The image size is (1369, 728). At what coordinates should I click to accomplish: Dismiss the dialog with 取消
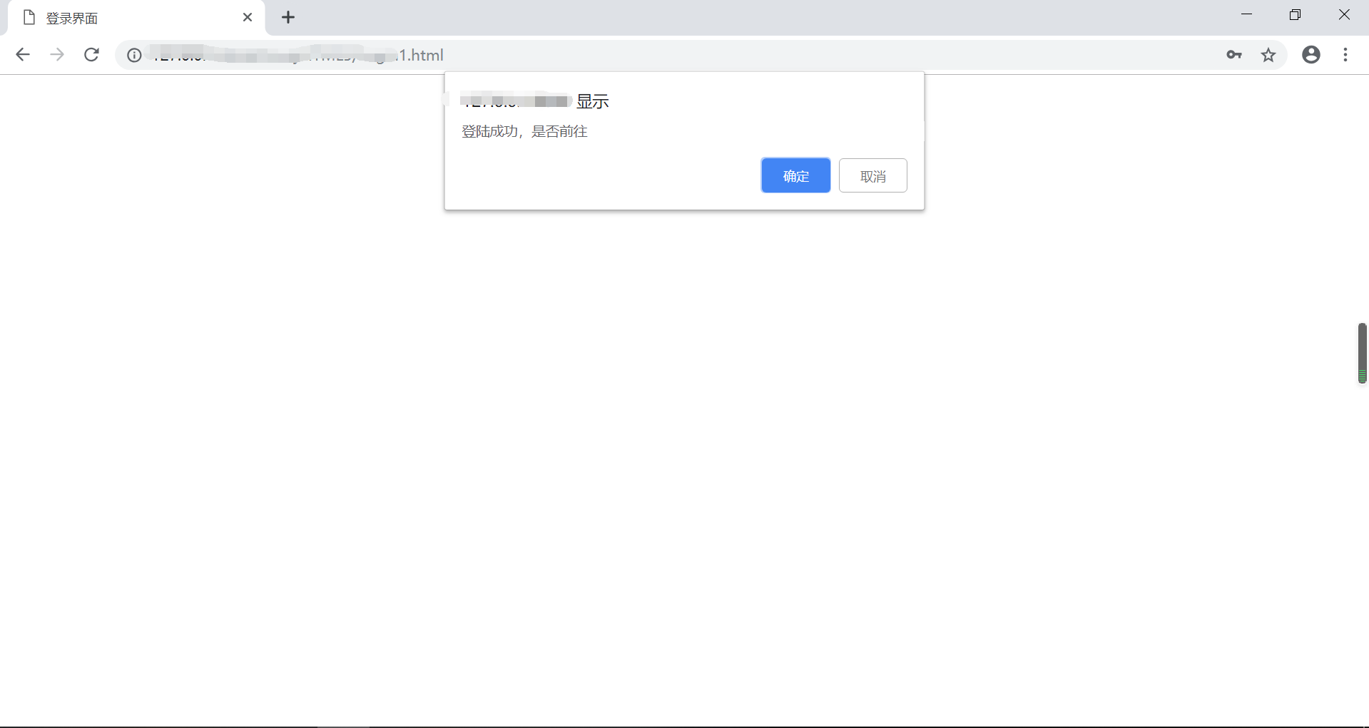(872, 175)
